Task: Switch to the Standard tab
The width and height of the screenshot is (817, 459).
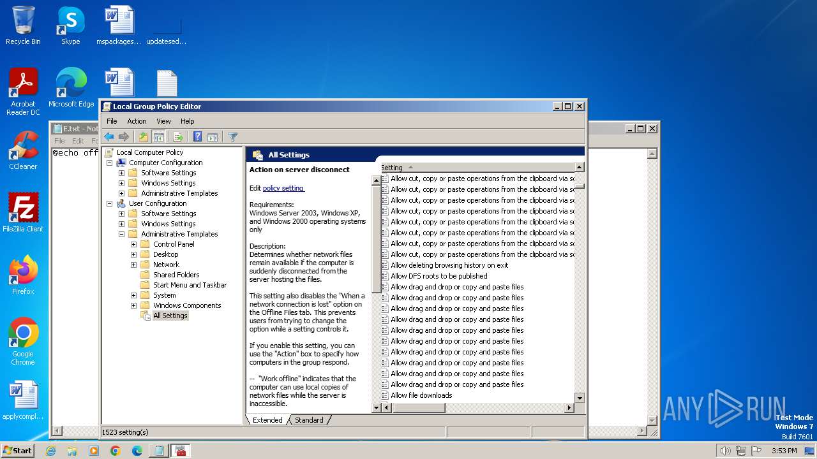Action: coord(308,420)
